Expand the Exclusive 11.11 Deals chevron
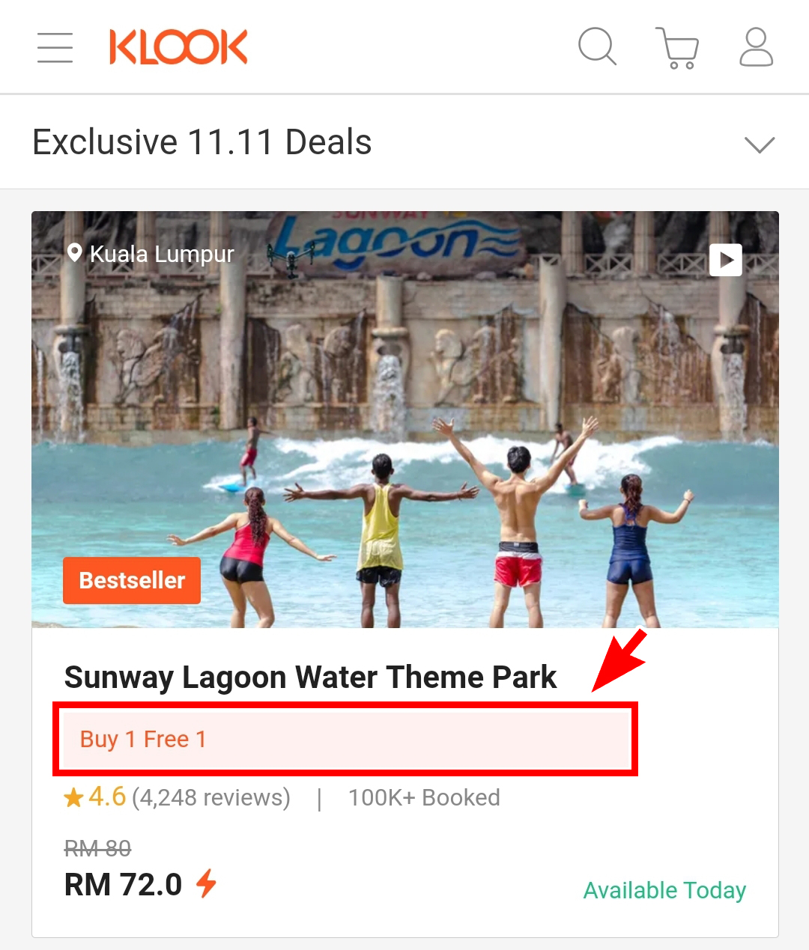Image resolution: width=809 pixels, height=950 pixels. coord(759,144)
